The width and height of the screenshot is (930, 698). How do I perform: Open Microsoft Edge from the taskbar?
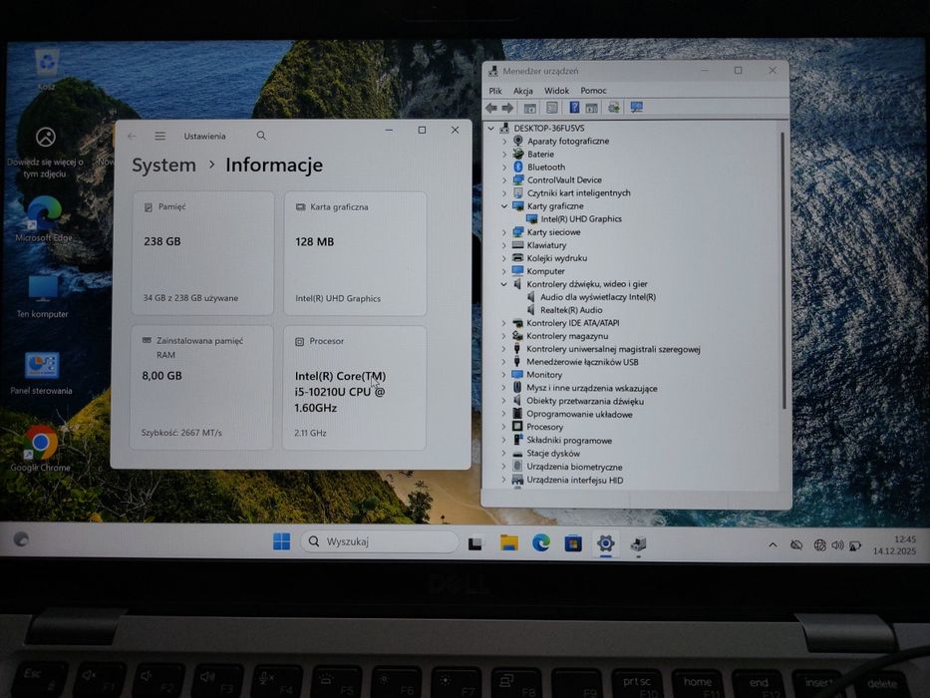[x=541, y=542]
